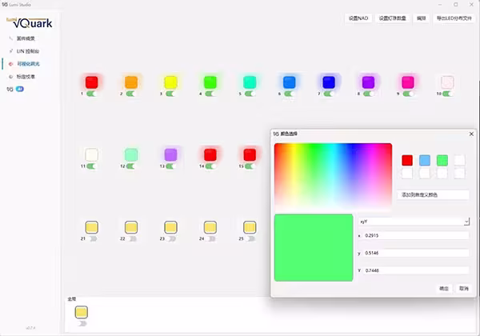This screenshot has width=480, height=336.
Task: Click the x value field showing 0.2915
Action: [416, 235]
